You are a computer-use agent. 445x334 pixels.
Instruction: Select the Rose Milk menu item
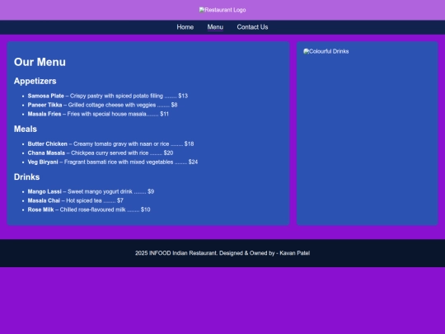[89, 209]
